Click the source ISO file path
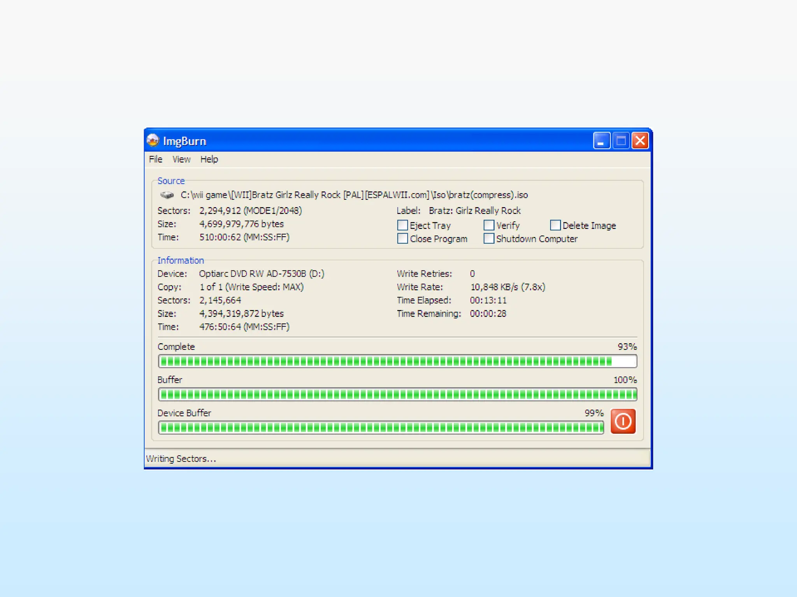This screenshot has width=797, height=597. coord(354,195)
